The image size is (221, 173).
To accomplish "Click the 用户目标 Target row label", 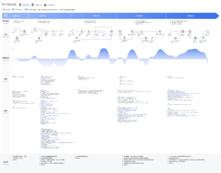I will (x=6, y=22).
